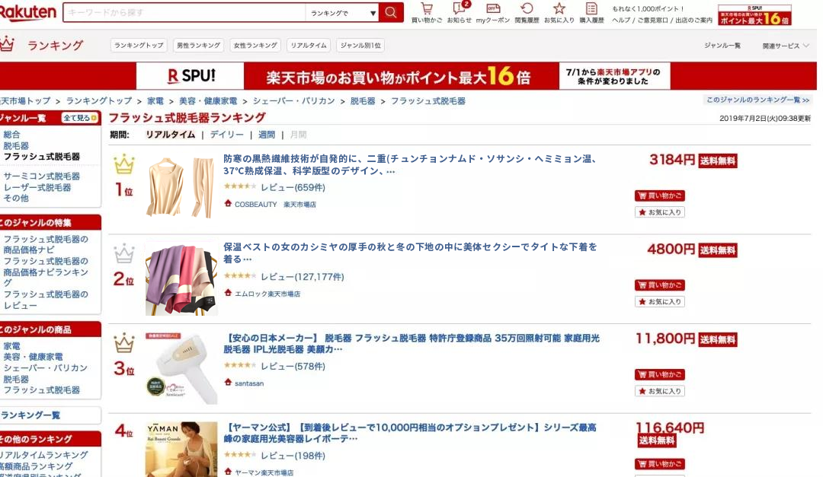
Task: Open 高額商品ランキング sidebar link
Action: pyautogui.click(x=37, y=466)
